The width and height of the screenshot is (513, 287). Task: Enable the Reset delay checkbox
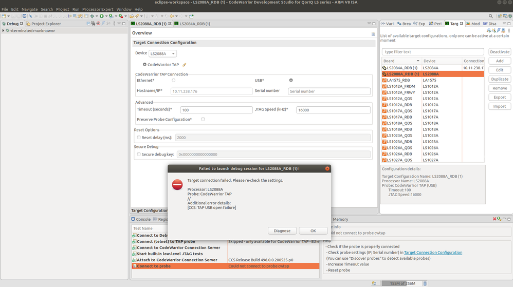[x=139, y=137]
